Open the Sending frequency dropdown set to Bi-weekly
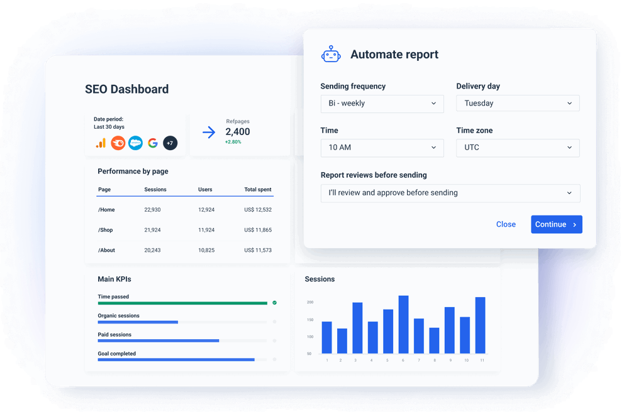The image size is (624, 412). (x=382, y=103)
